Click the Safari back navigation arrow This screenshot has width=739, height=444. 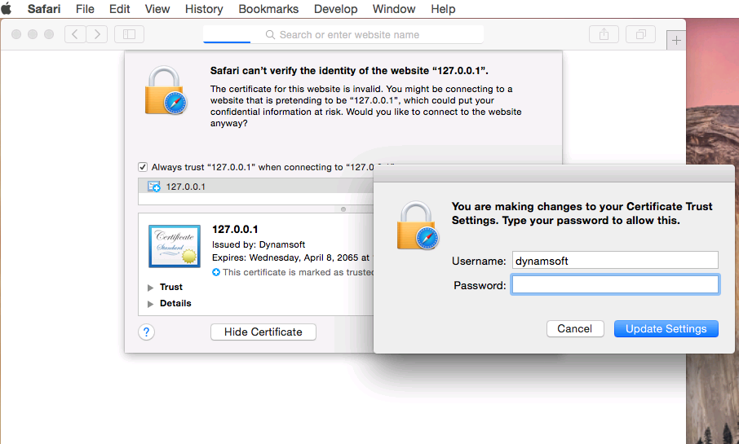[75, 34]
